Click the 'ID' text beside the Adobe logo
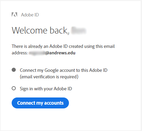 (36, 15)
